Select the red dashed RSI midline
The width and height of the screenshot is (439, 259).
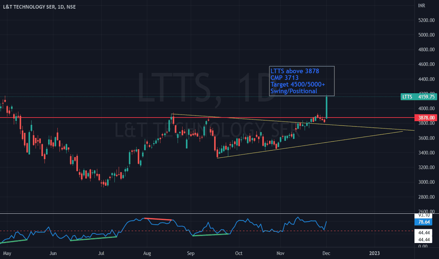click(207, 231)
